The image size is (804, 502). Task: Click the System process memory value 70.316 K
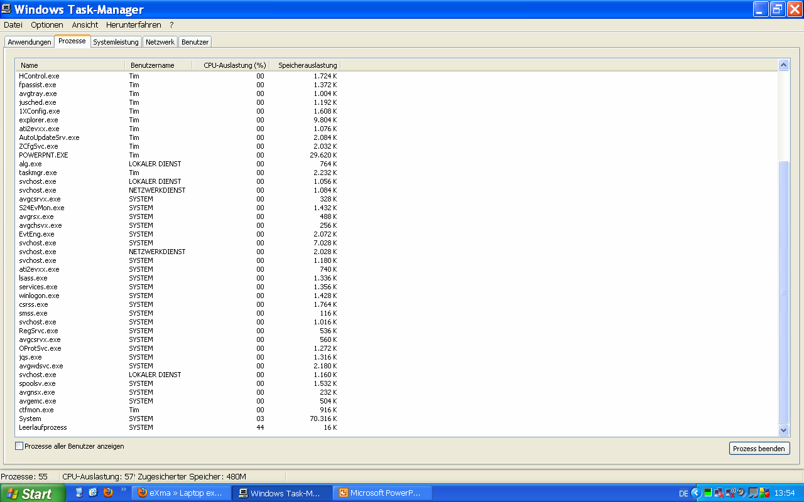click(x=323, y=419)
